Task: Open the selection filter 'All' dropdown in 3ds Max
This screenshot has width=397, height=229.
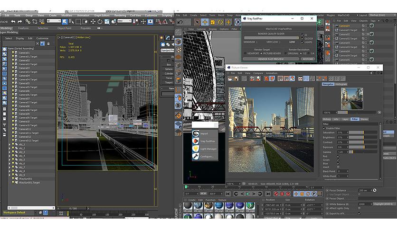Action: pos(54,21)
